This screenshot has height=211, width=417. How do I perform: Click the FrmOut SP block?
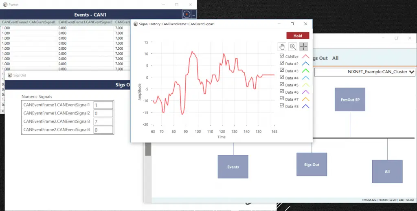350,99
